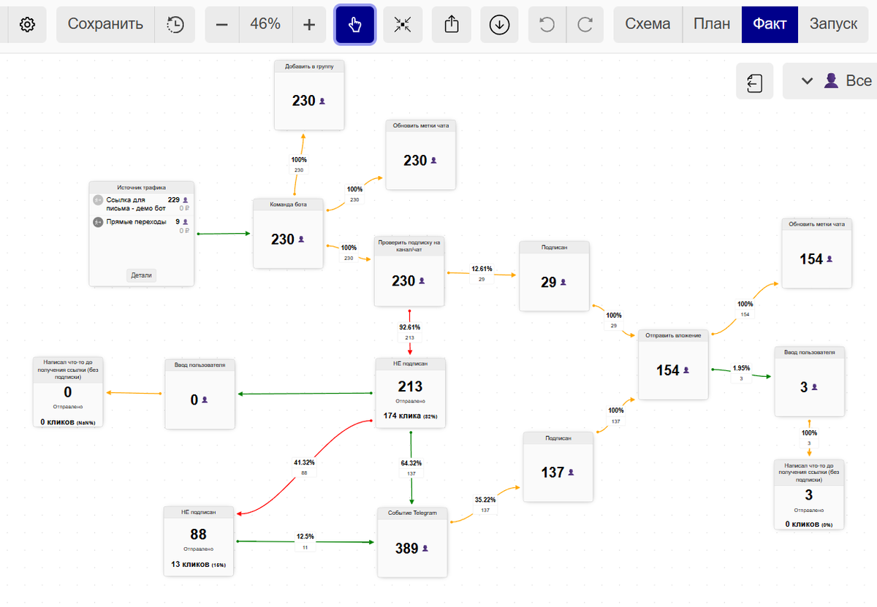Redo the last action
877x607 pixels.
tap(585, 24)
